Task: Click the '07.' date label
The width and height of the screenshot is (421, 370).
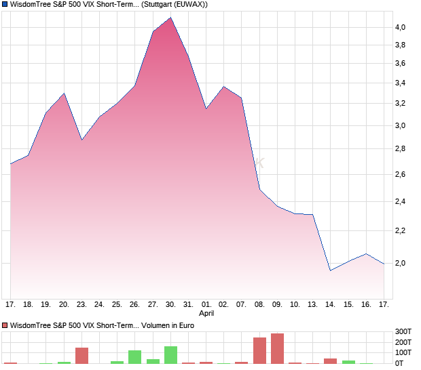Action: tap(241, 304)
